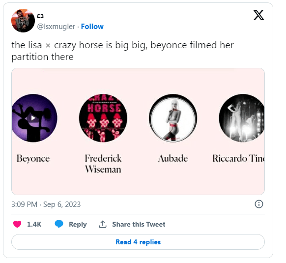The image size is (286, 263).
Task: Click the 1.4K likes count
Action: 34,224
